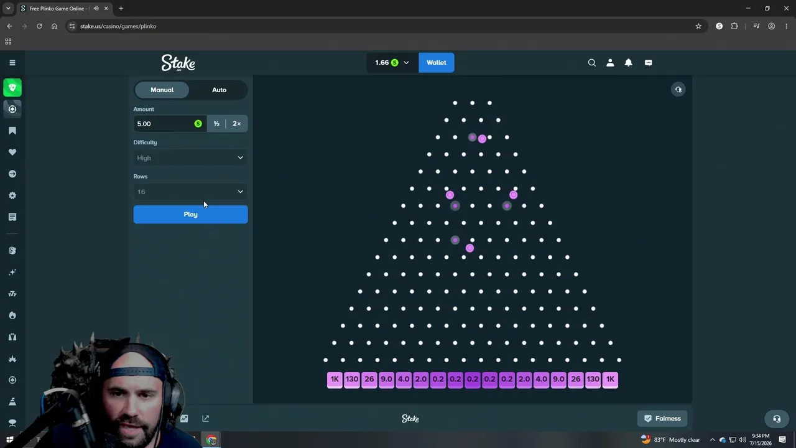Switch to Manual betting mode
This screenshot has height=448, width=796.
coord(162,90)
